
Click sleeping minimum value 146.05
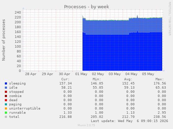pos(97,83)
